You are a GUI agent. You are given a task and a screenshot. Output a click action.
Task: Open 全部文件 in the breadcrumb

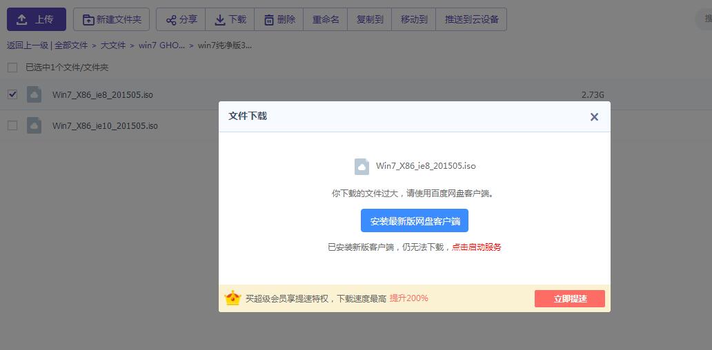[x=71, y=45]
